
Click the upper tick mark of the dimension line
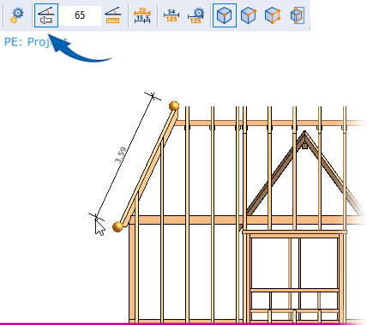pos(153,96)
